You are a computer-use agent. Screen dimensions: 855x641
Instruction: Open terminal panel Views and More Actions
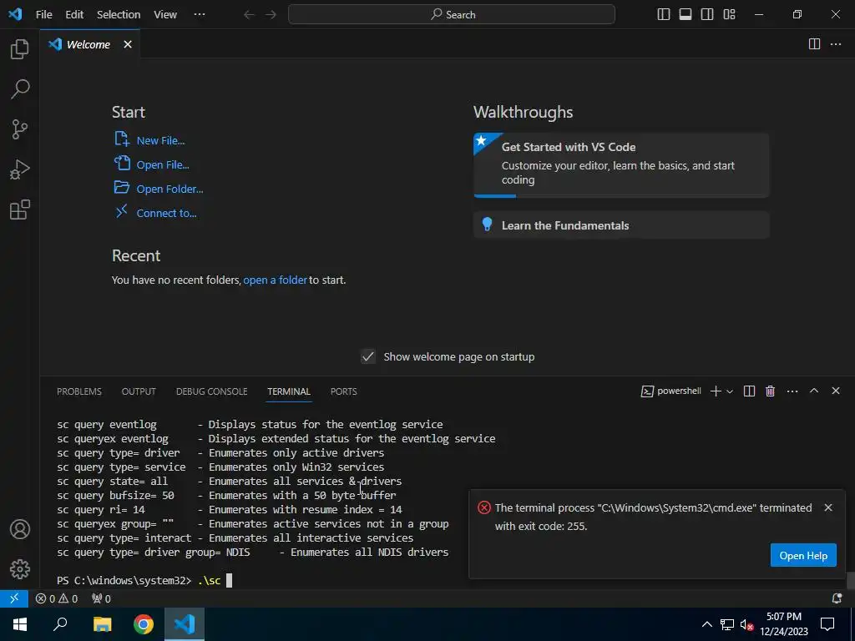(x=792, y=391)
